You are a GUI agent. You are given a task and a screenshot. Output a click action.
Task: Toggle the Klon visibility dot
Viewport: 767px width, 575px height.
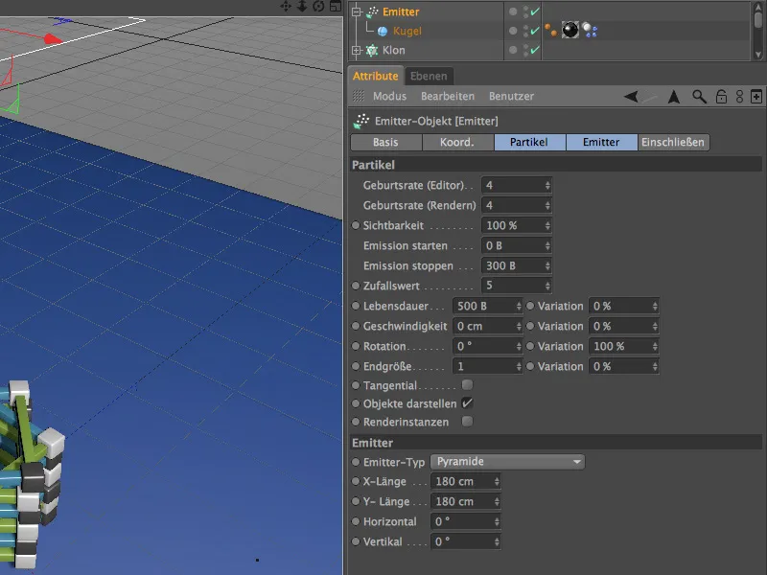click(513, 50)
